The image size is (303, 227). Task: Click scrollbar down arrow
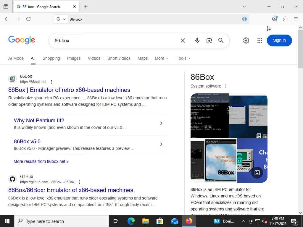pos(300,213)
